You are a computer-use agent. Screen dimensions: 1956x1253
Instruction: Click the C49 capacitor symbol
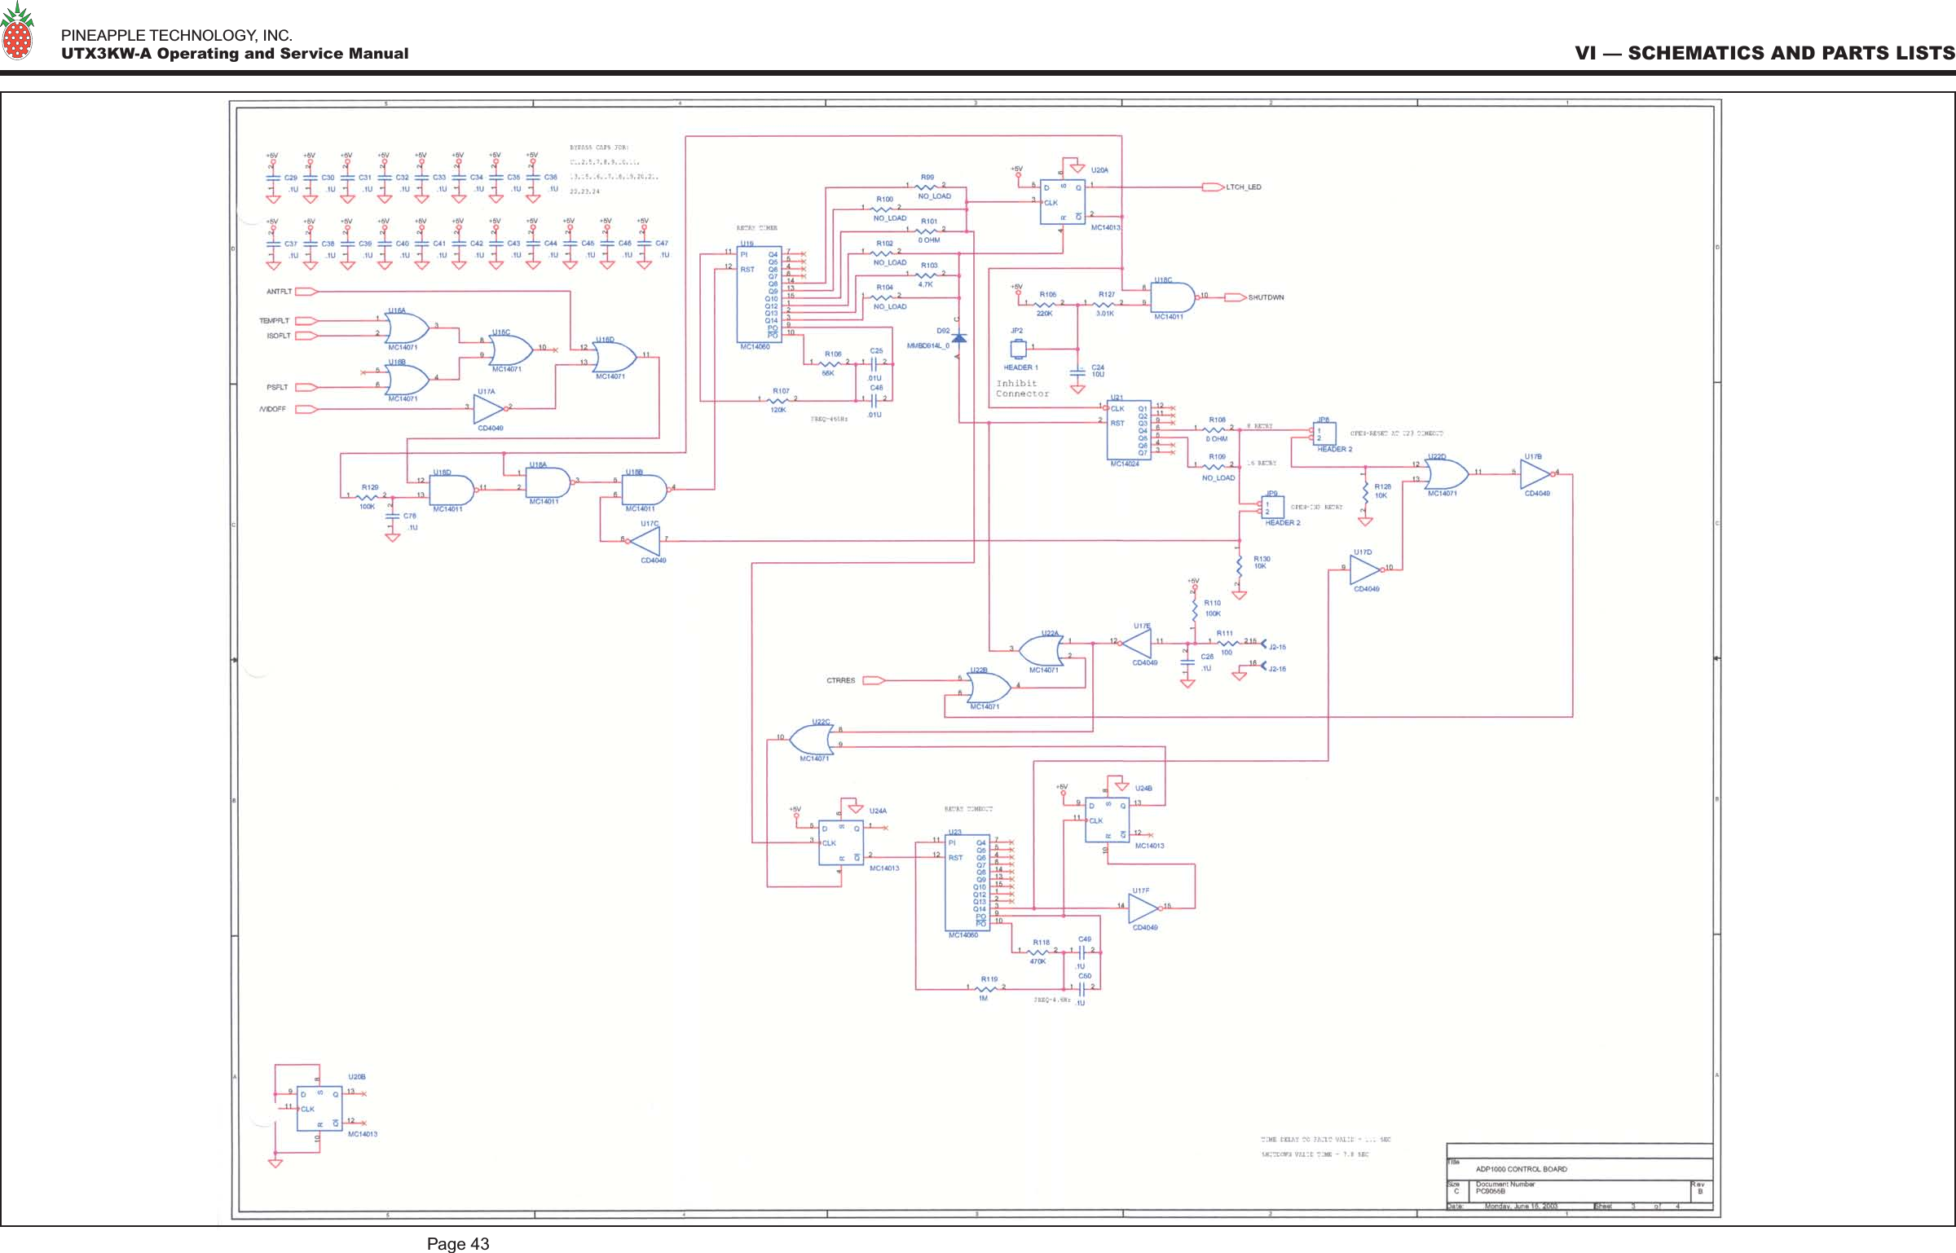click(x=1083, y=952)
